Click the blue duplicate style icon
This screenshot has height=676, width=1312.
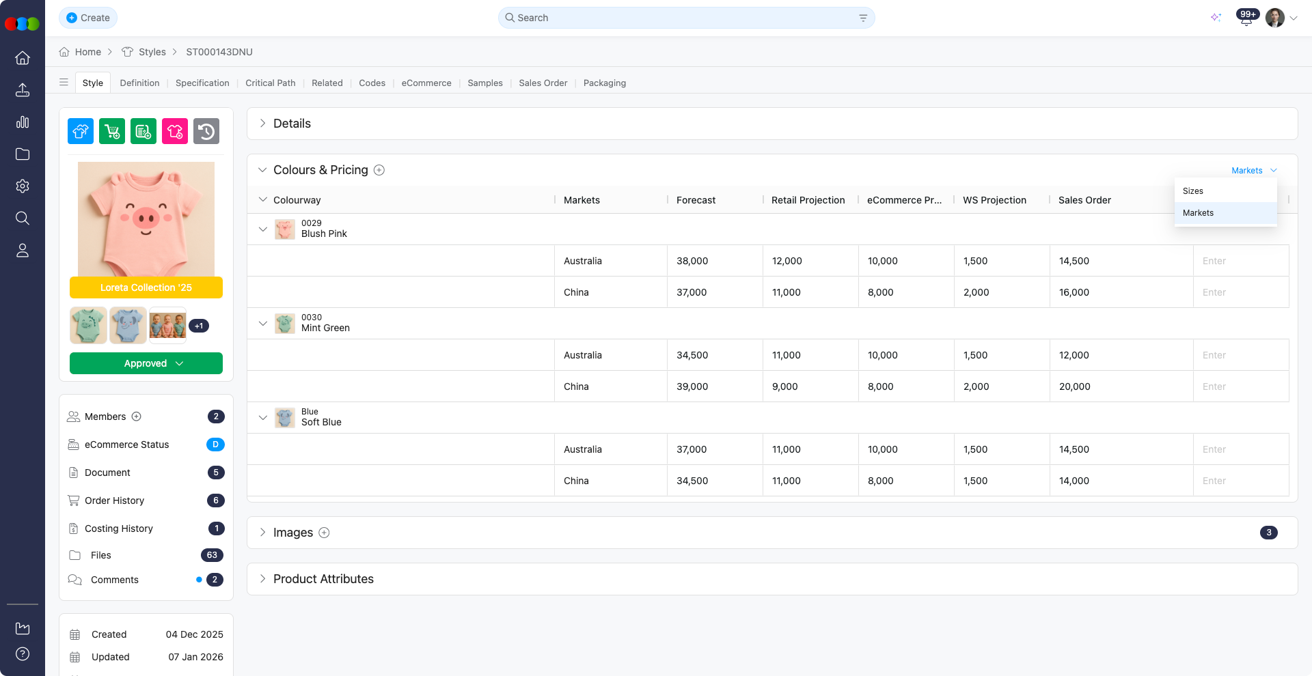[80, 131]
